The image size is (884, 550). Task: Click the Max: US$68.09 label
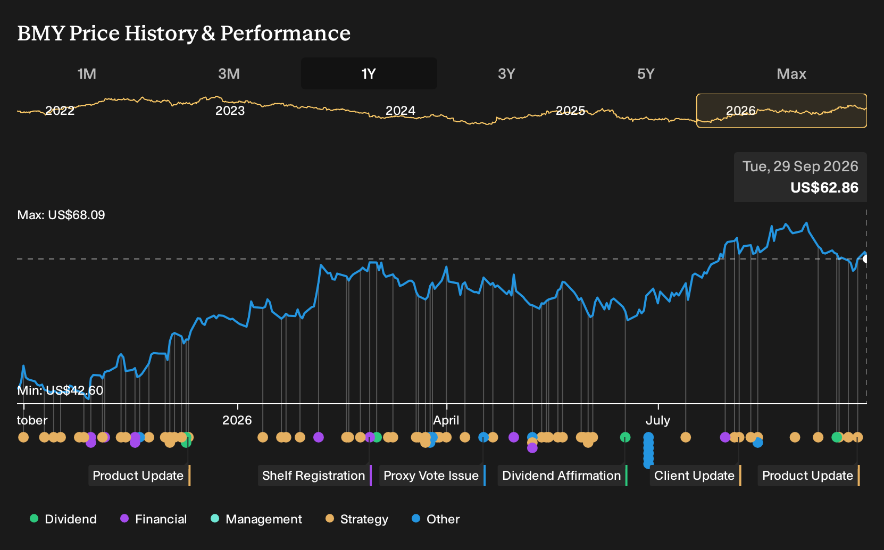click(61, 215)
